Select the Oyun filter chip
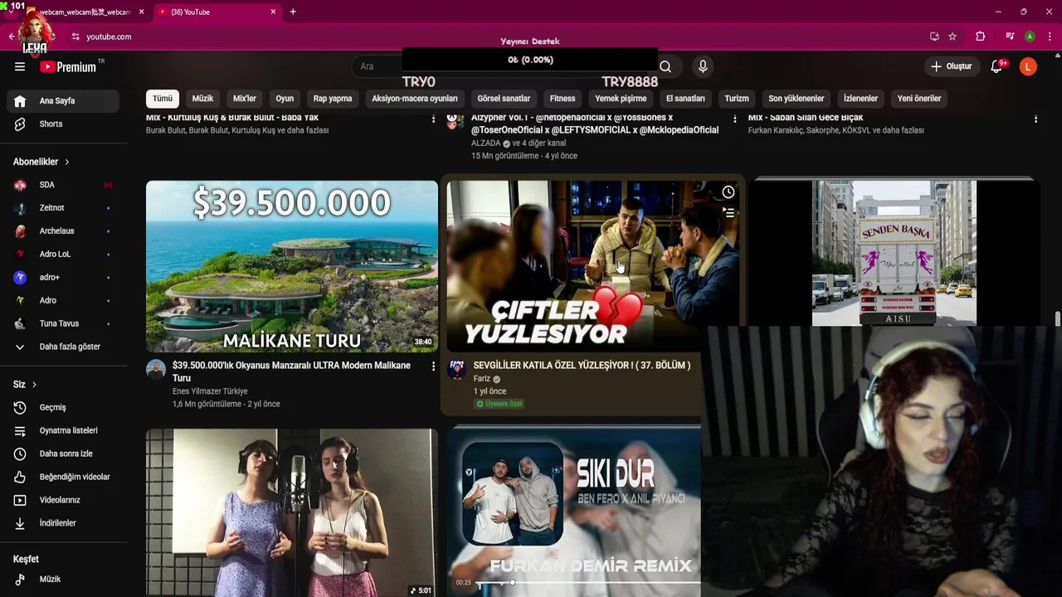Viewport: 1062px width, 597px height. [x=285, y=99]
